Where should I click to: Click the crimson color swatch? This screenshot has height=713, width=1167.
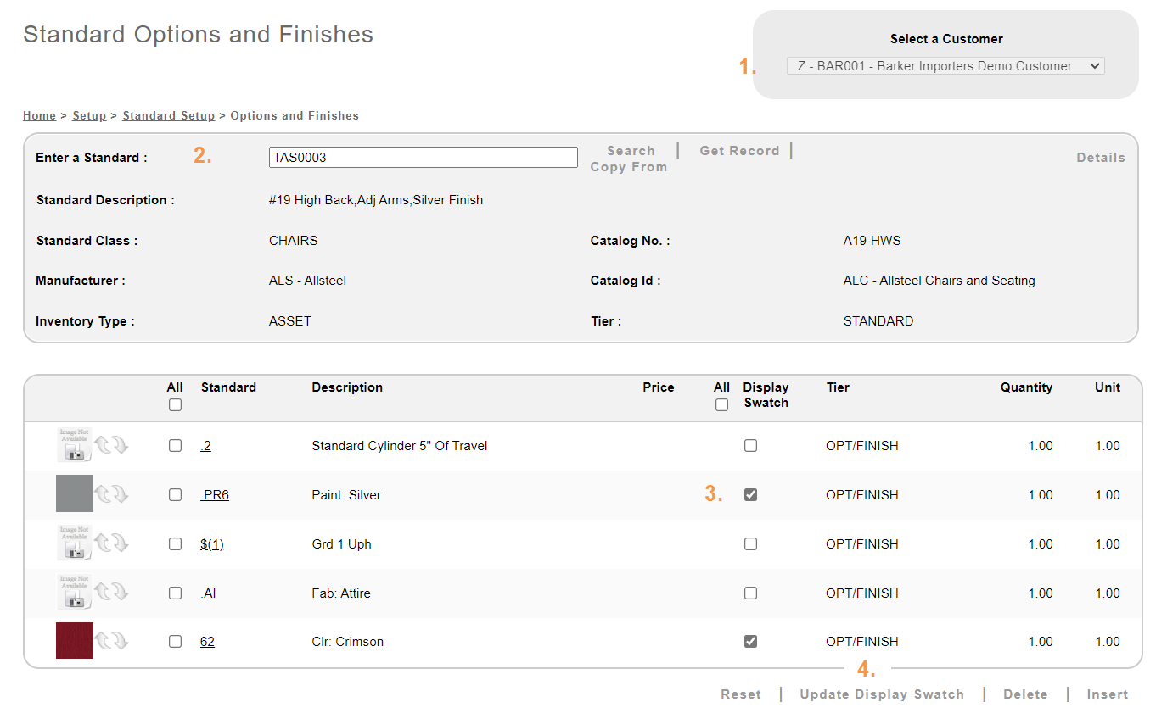point(74,641)
